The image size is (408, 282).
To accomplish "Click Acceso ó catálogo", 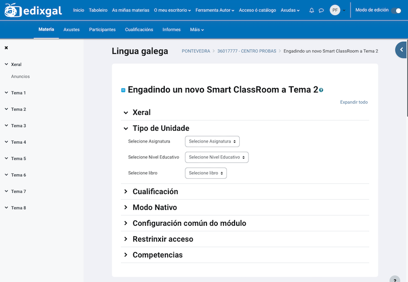I will coord(258,10).
